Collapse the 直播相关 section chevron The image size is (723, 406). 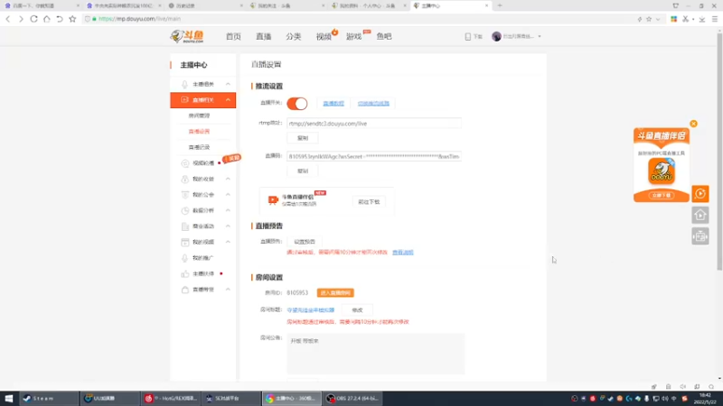click(x=228, y=100)
